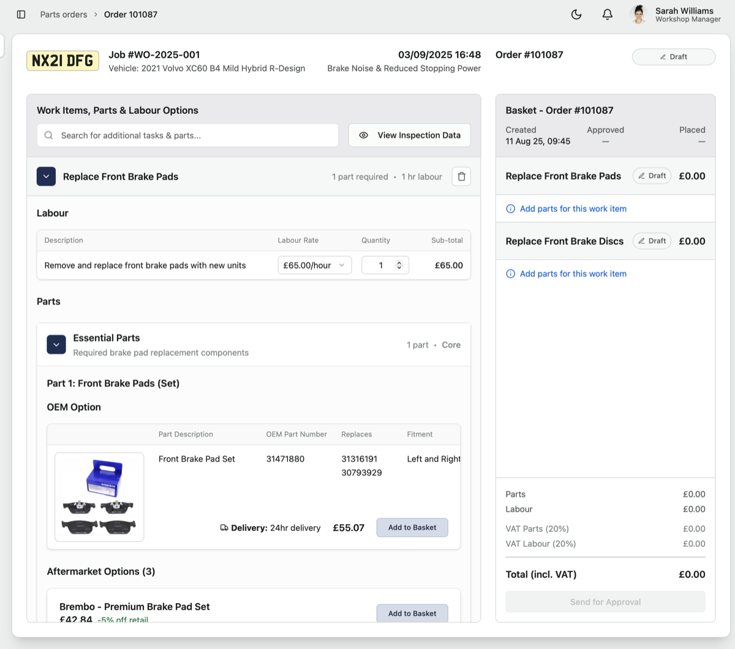Click Add parts link under Replace Front Brake Pads

click(x=573, y=209)
